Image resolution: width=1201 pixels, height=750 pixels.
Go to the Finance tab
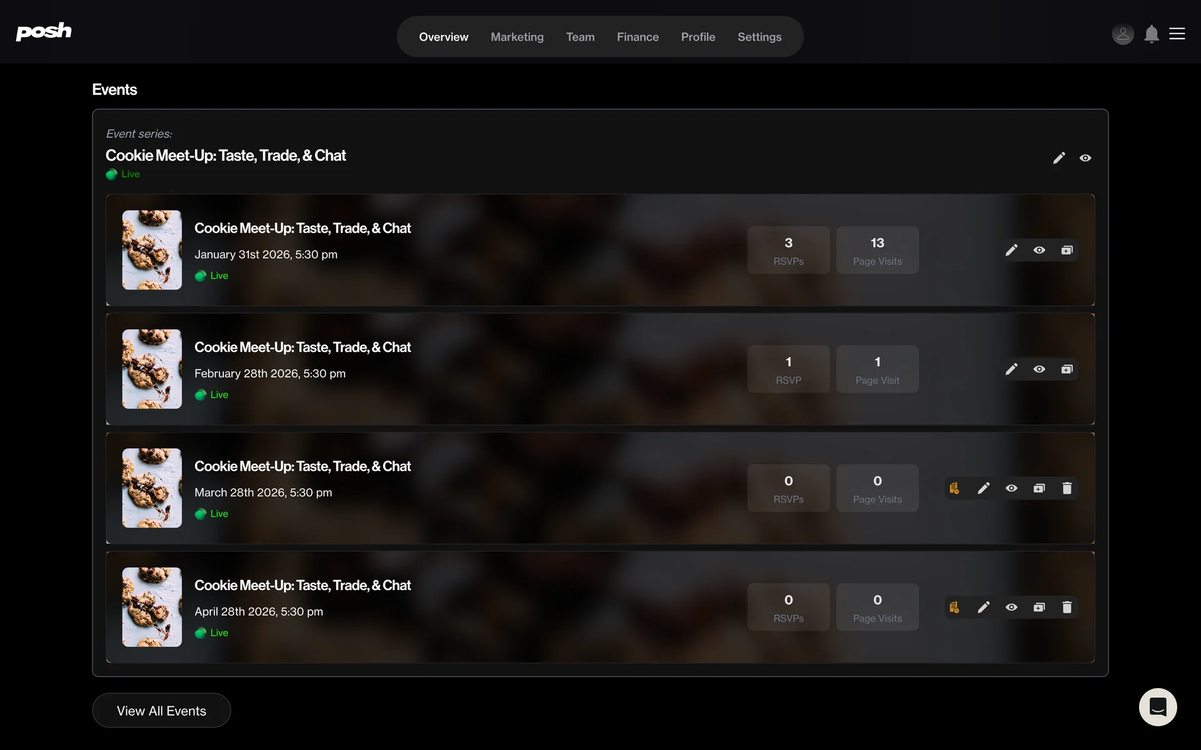tap(637, 37)
